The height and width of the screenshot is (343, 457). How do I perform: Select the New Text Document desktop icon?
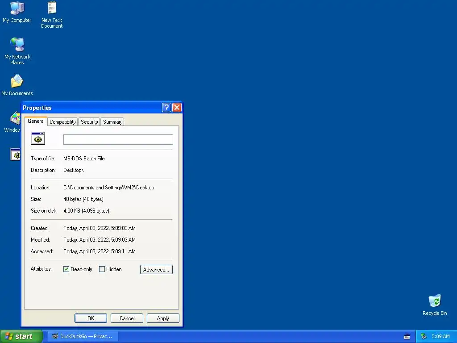tap(52, 15)
